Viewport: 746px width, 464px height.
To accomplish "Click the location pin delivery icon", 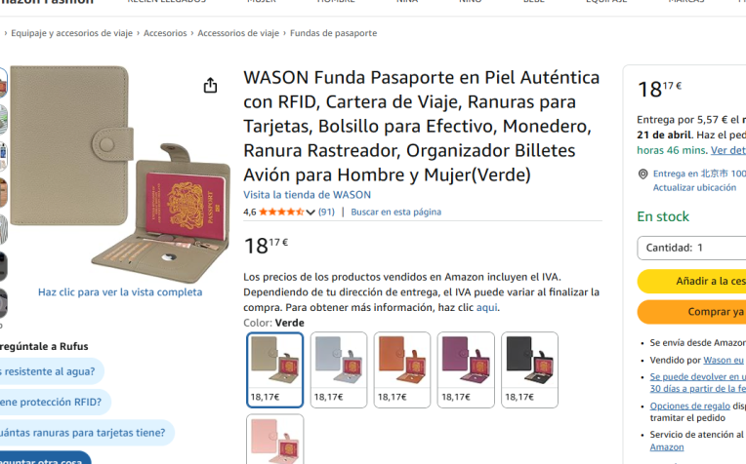I will tap(642, 174).
